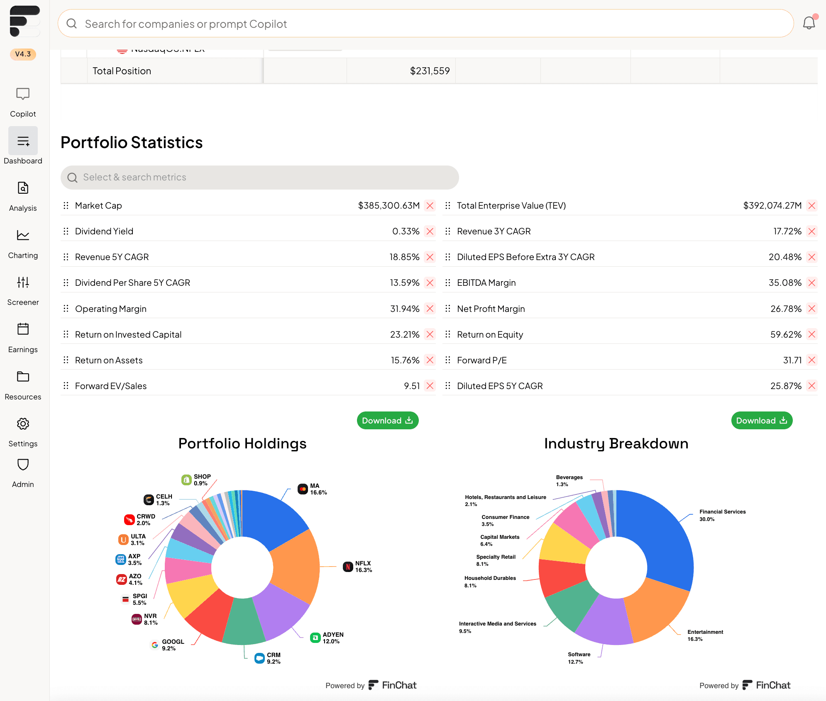
Task: Open the Earnings calendar icon
Action: coord(23,329)
